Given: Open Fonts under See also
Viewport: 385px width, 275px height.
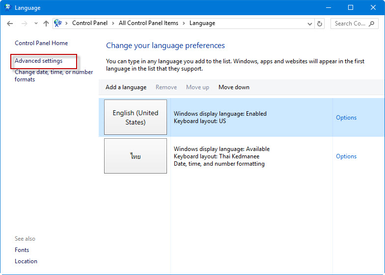Looking at the screenshot, I should 22,250.
